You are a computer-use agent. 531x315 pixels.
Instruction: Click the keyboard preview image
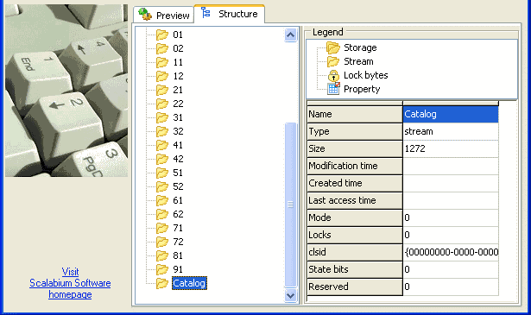66,91
